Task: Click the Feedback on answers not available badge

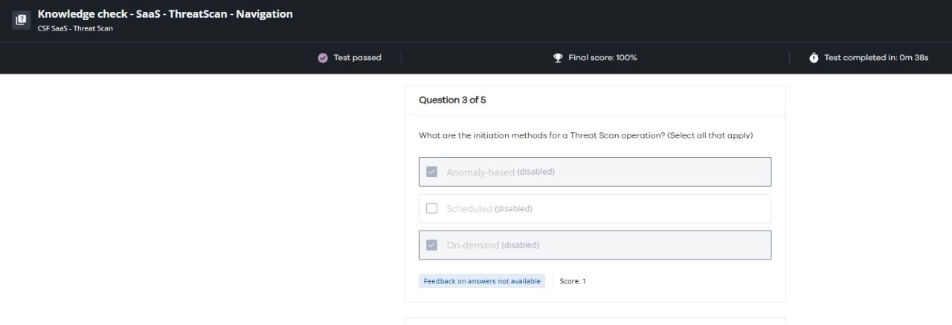Action: pyautogui.click(x=482, y=281)
